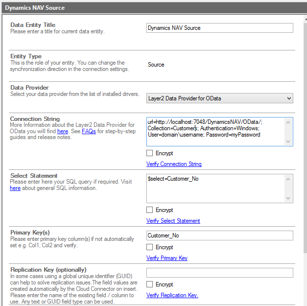Open the OData provider 'here' link
The width and height of the screenshot is (307, 306).
pyautogui.click(x=62, y=131)
